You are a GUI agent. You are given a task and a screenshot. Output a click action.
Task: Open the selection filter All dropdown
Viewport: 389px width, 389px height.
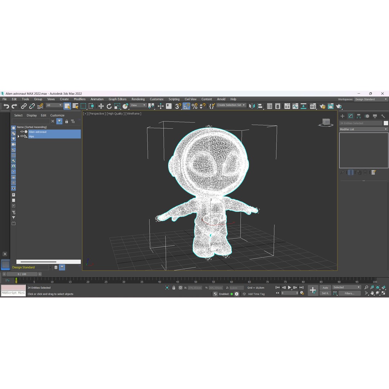click(54, 105)
